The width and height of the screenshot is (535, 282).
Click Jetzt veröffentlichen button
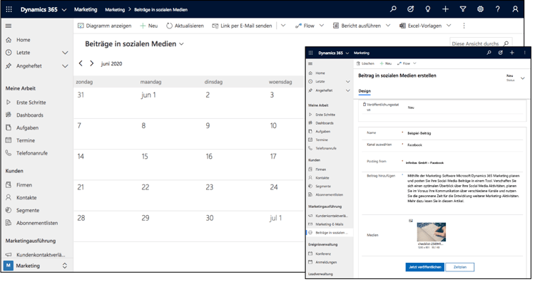425,267
